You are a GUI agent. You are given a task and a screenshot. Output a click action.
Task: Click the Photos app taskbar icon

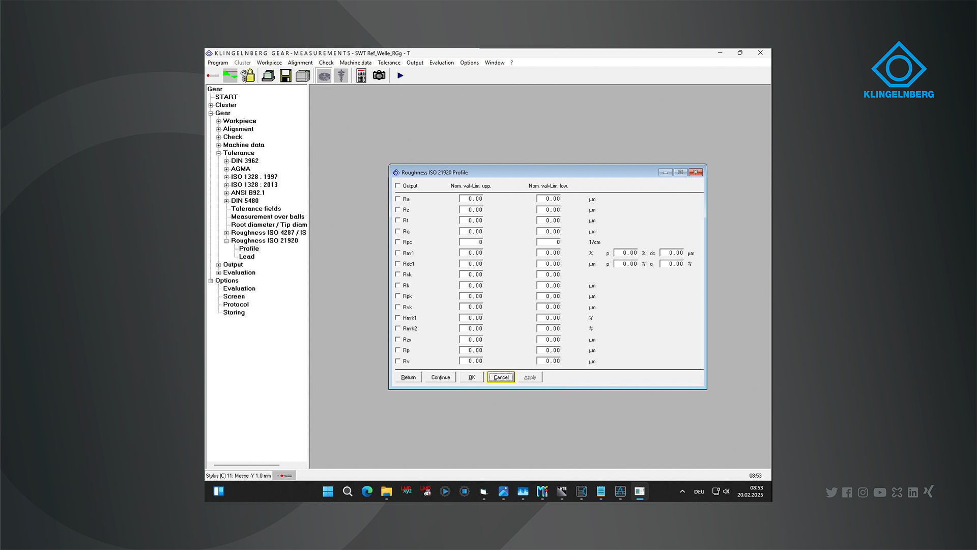[x=503, y=491]
